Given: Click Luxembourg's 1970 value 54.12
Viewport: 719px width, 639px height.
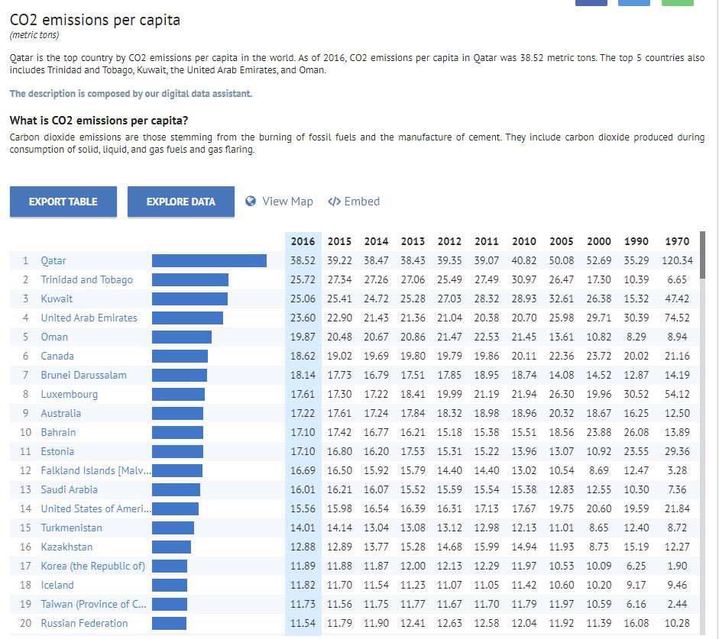Looking at the screenshot, I should pyautogui.click(x=677, y=395).
